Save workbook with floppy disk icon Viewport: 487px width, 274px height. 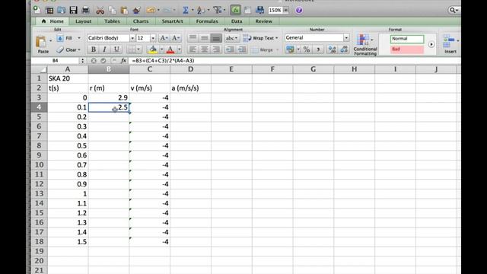(73, 10)
